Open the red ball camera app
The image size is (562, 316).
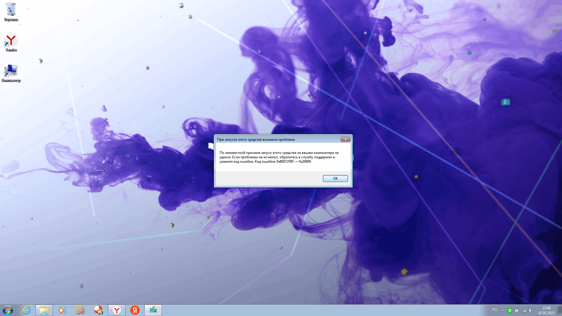98,310
